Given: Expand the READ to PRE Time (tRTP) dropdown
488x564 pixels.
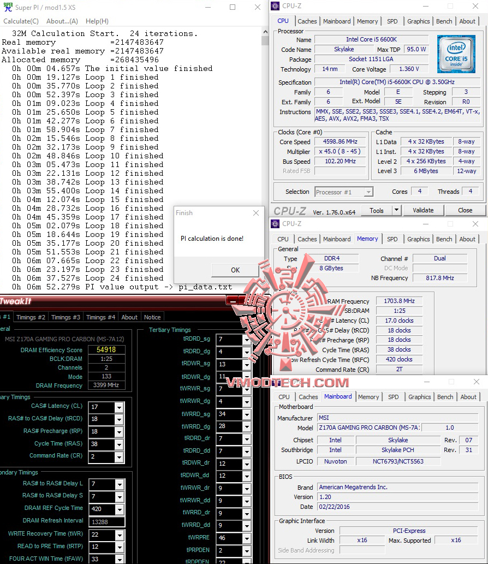Looking at the screenshot, I should click(x=120, y=548).
